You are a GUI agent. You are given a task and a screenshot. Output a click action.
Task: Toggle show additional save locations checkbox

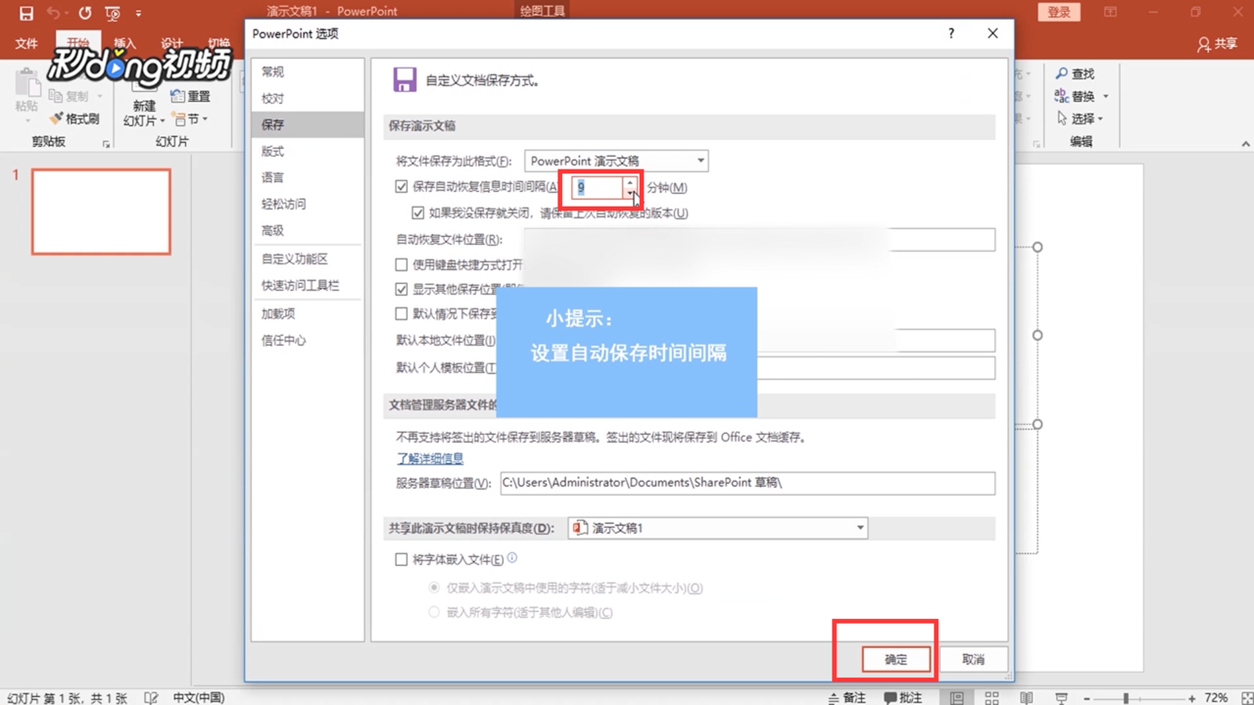[x=402, y=290]
